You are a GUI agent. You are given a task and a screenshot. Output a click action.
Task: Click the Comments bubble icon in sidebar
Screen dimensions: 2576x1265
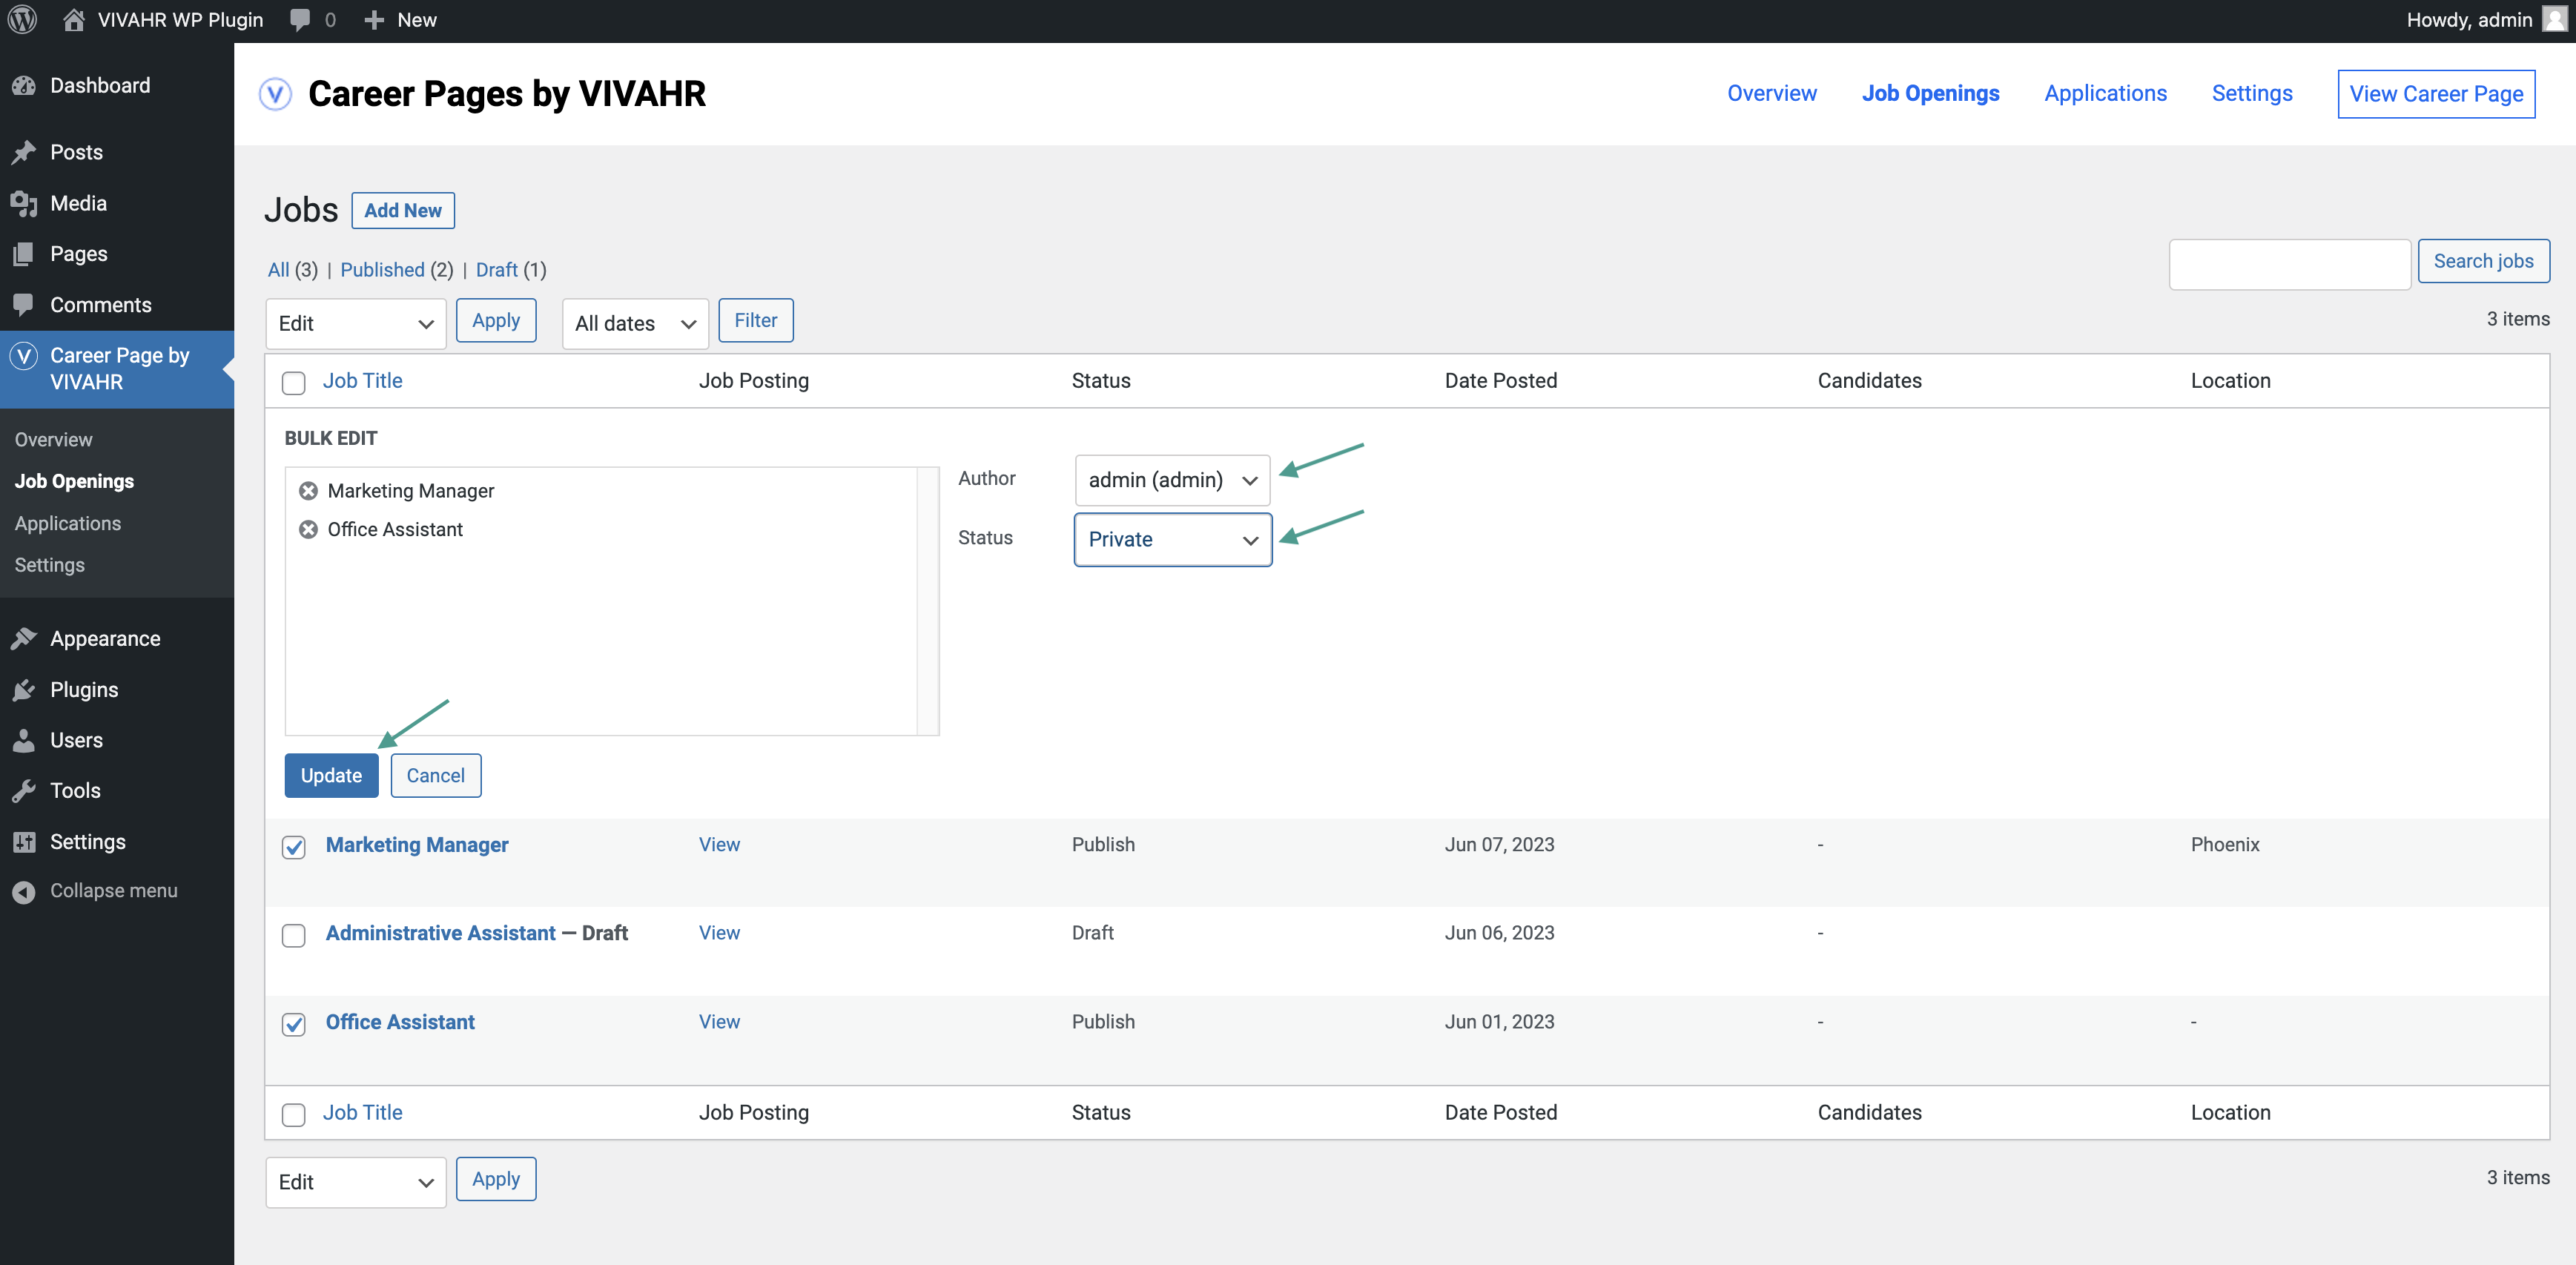24,304
